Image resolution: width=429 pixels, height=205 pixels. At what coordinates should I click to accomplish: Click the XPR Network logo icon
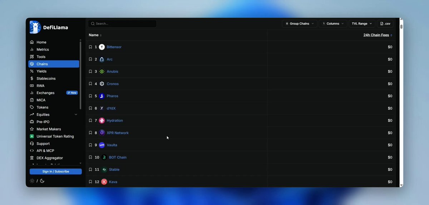point(102,133)
